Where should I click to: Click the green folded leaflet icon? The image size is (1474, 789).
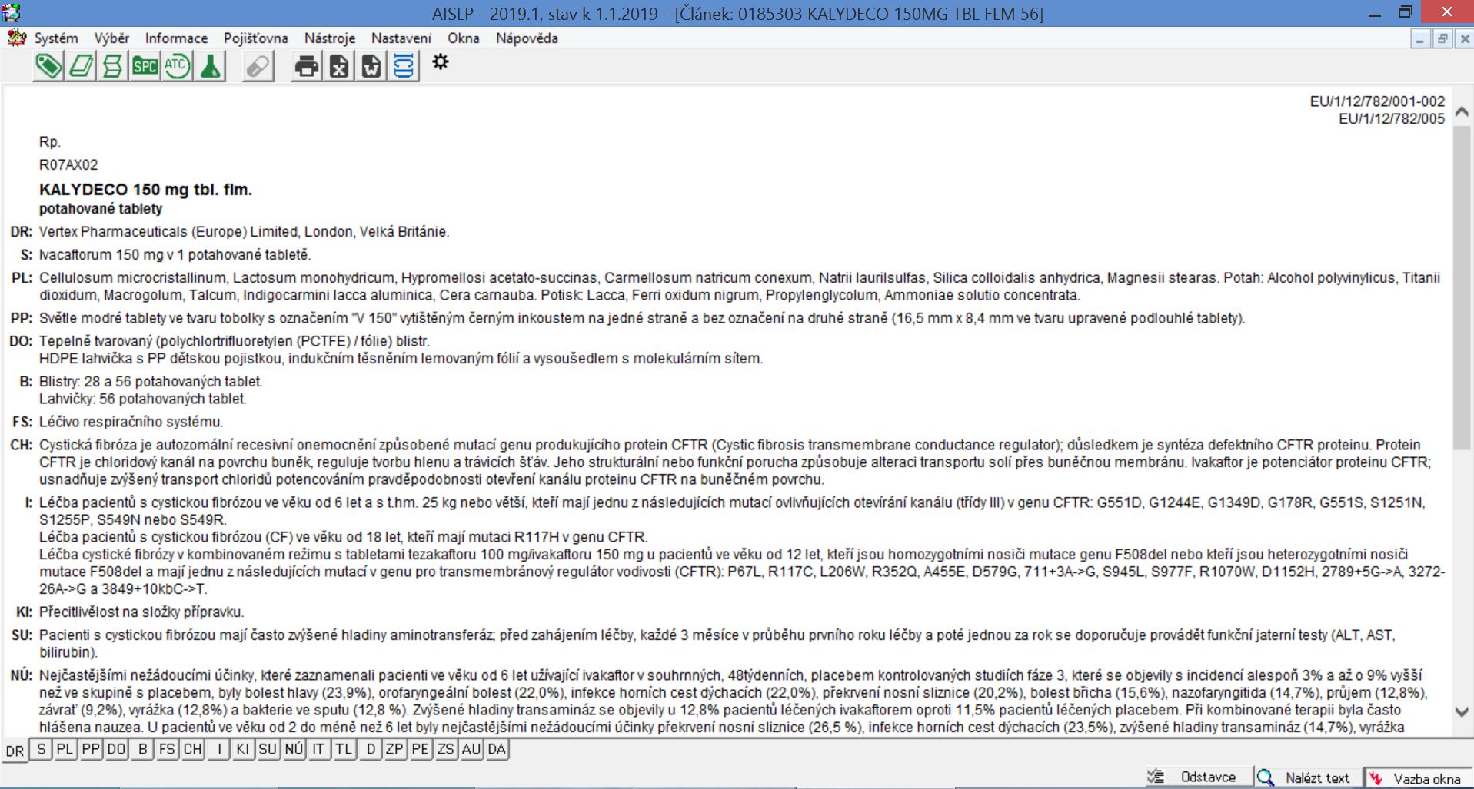point(112,67)
